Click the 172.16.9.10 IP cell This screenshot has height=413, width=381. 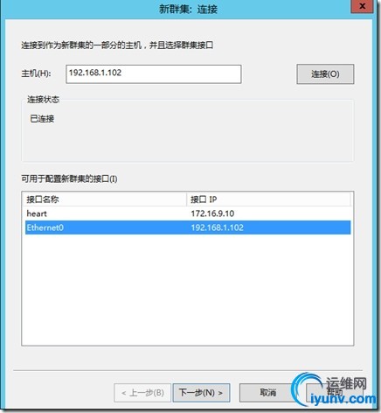click(x=212, y=213)
